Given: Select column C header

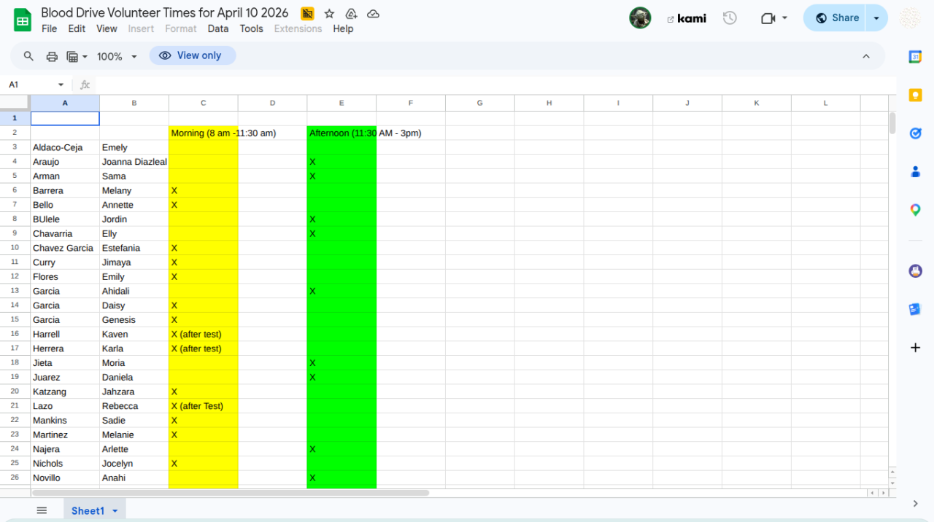Looking at the screenshot, I should (204, 103).
